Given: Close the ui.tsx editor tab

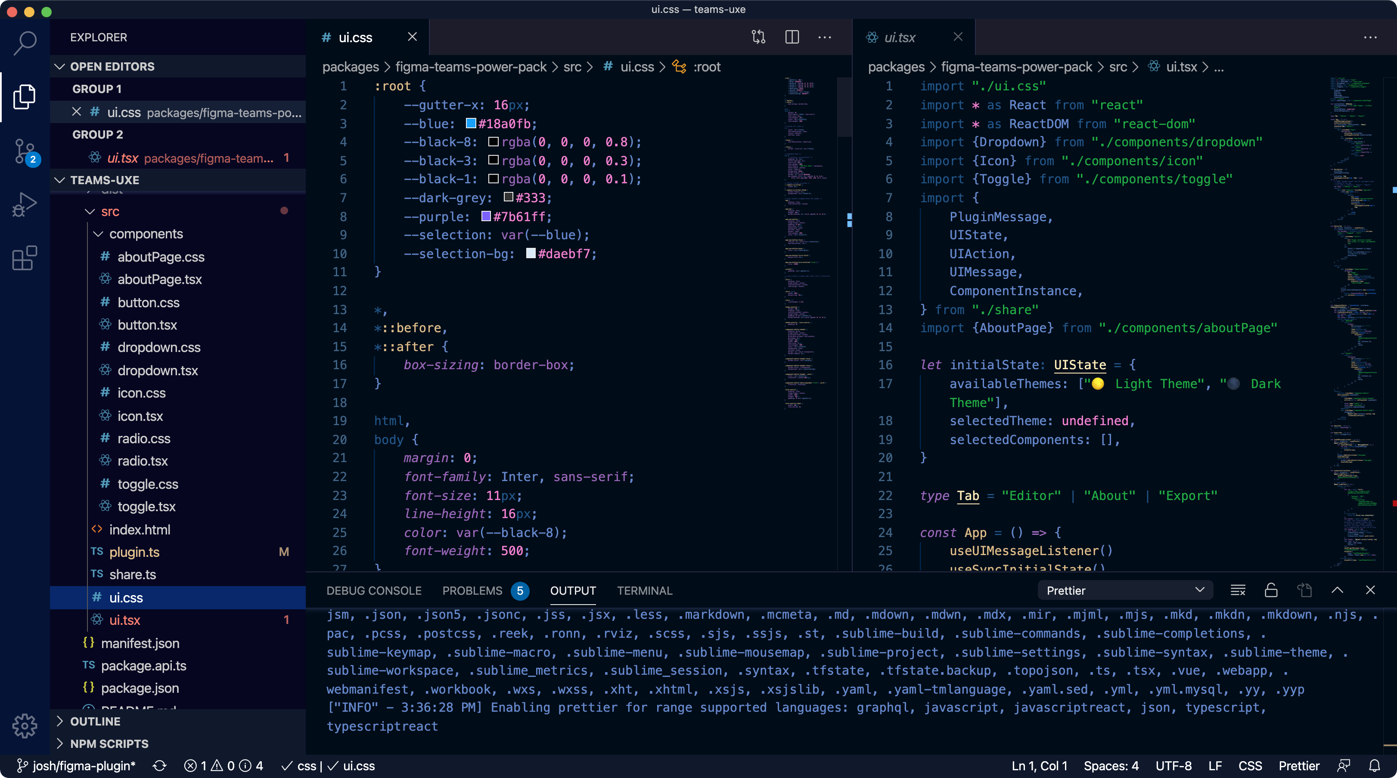Looking at the screenshot, I should click(958, 37).
